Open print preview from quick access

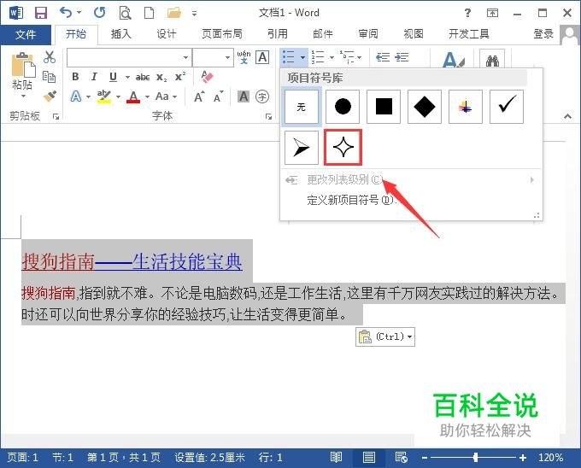pos(125,14)
